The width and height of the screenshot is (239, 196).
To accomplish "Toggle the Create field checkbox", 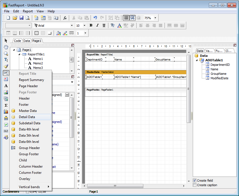I will pos(194,181).
